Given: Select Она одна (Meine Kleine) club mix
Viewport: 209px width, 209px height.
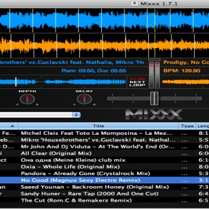Looking at the screenshot, I should [x=104, y=160].
